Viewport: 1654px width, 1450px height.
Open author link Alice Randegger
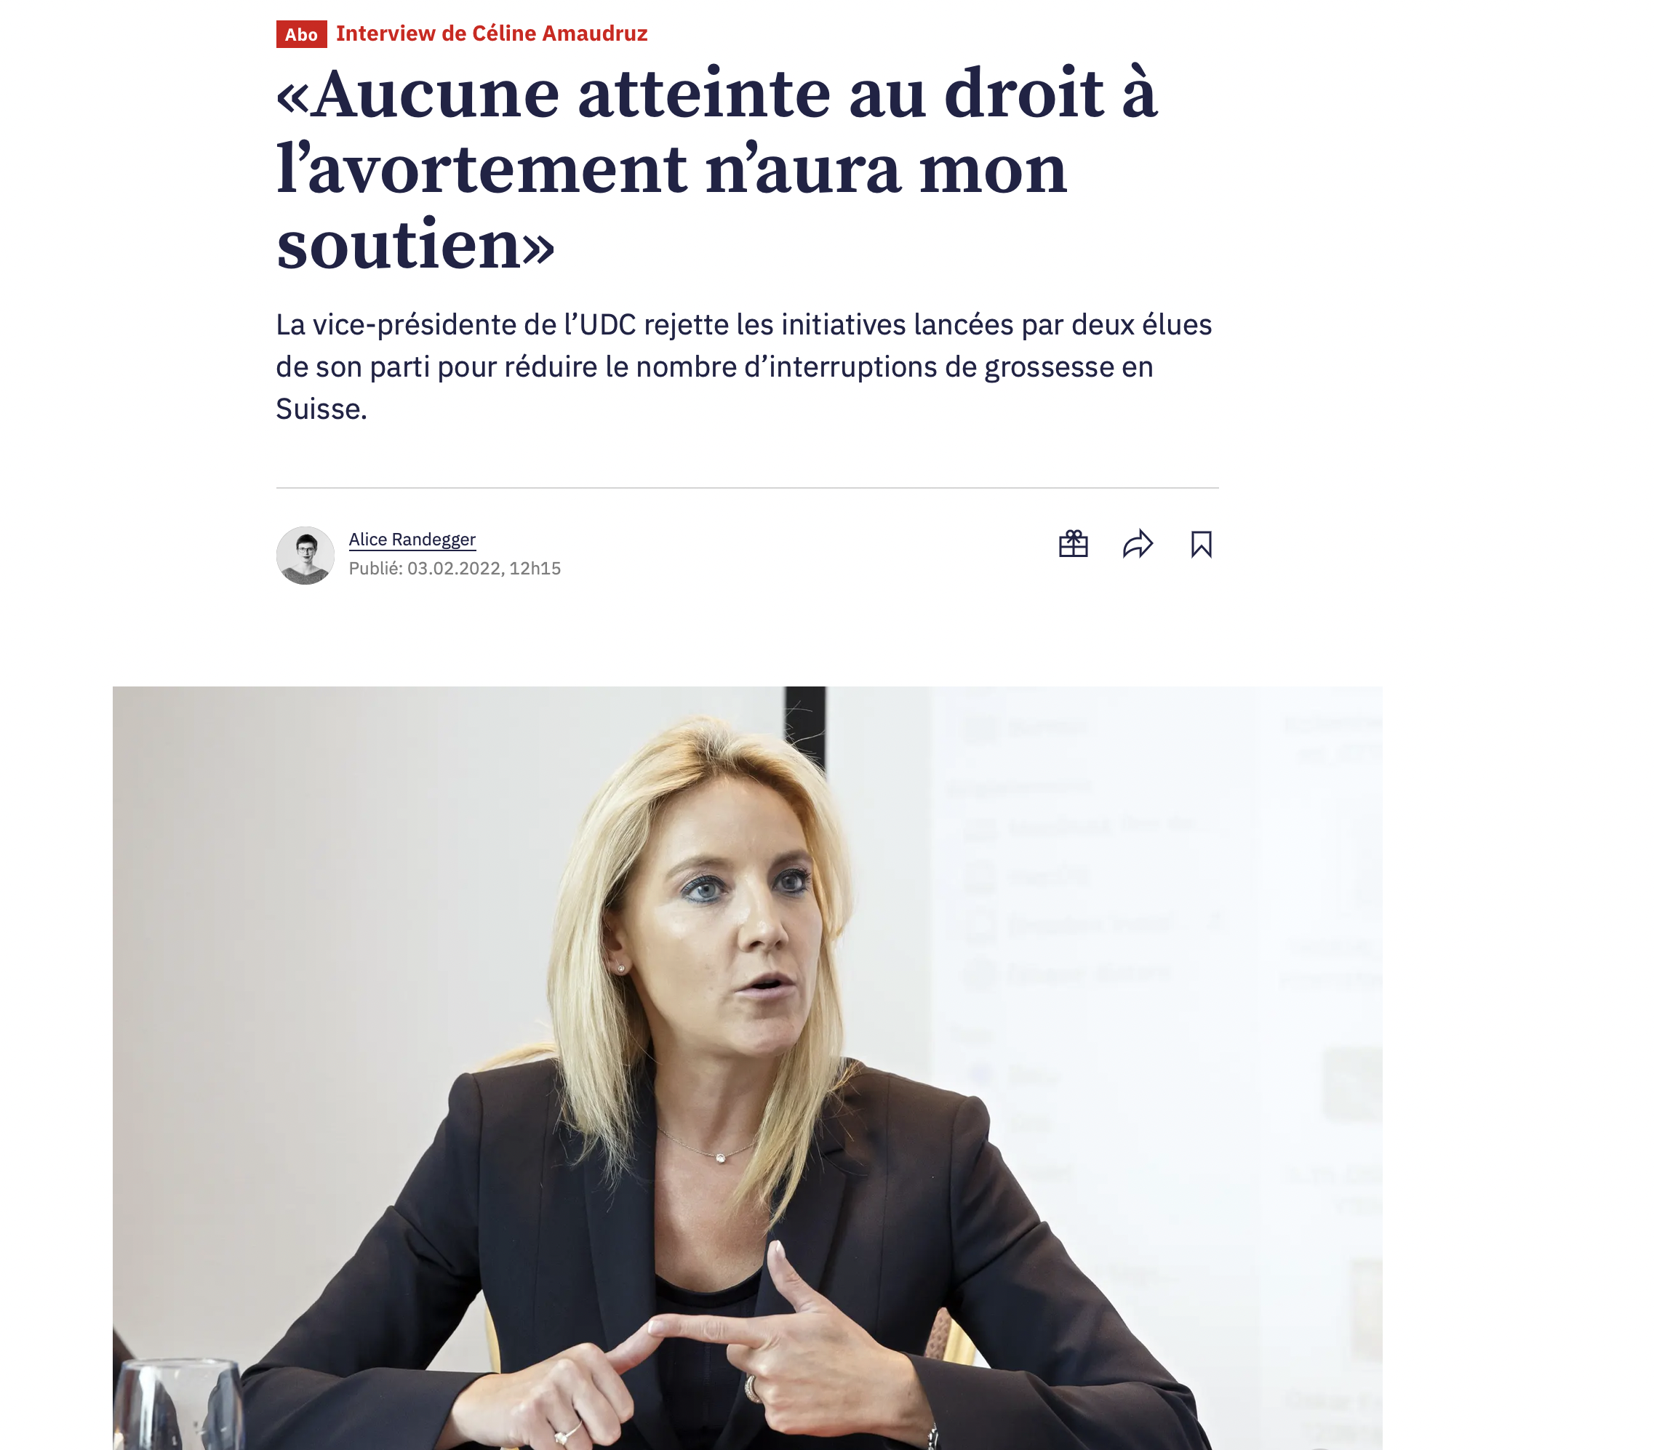[x=412, y=539]
